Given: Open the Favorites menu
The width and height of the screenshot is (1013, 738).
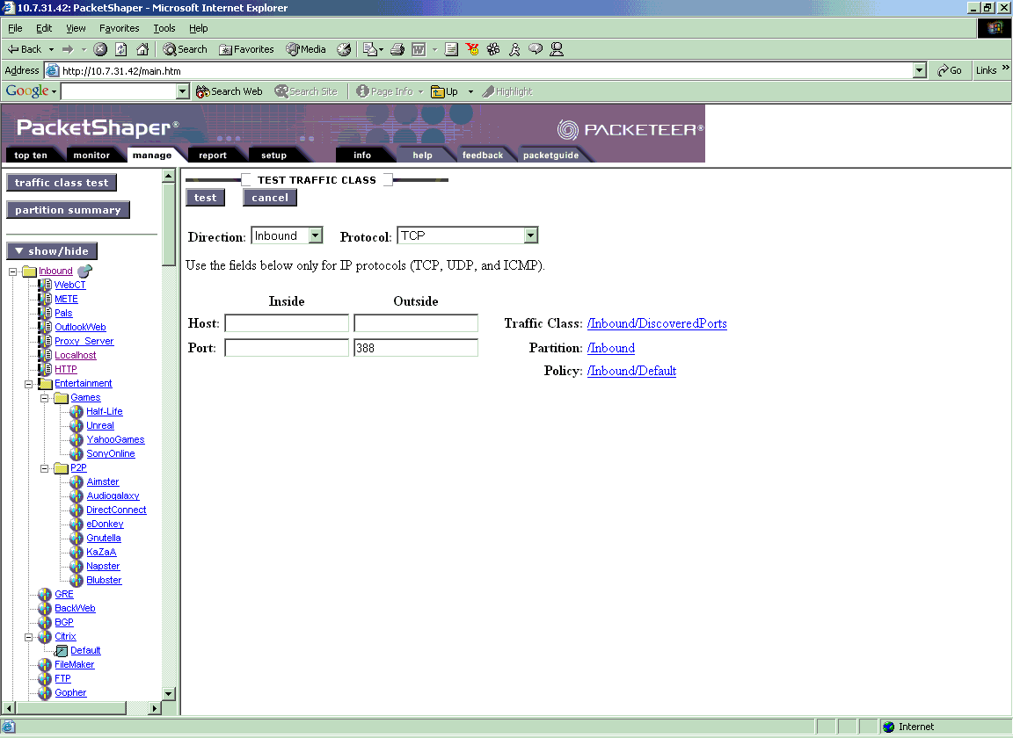Looking at the screenshot, I should tap(119, 28).
